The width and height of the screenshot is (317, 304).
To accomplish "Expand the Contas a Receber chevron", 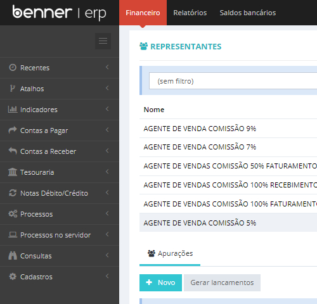I will pyautogui.click(x=107, y=151).
